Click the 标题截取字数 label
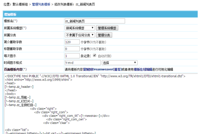The height and width of the screenshot is (134, 198). click(13, 49)
